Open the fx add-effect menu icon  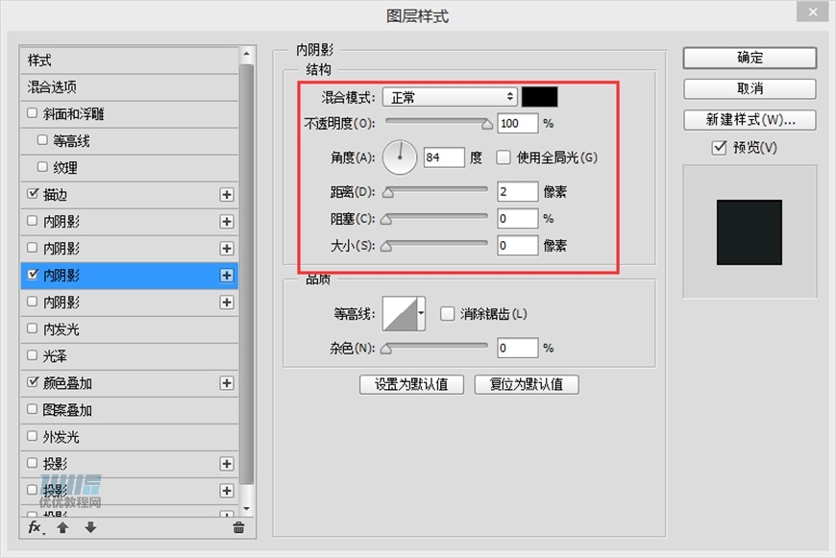[37, 527]
